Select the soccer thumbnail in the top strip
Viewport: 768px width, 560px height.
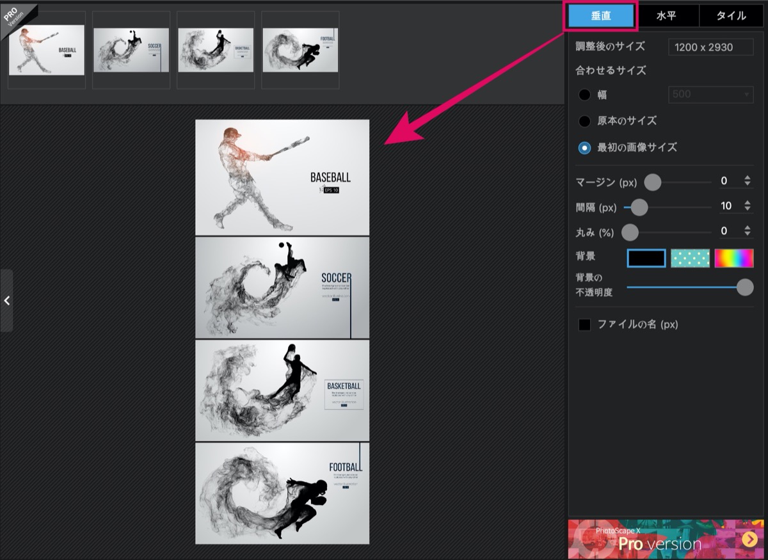point(131,50)
